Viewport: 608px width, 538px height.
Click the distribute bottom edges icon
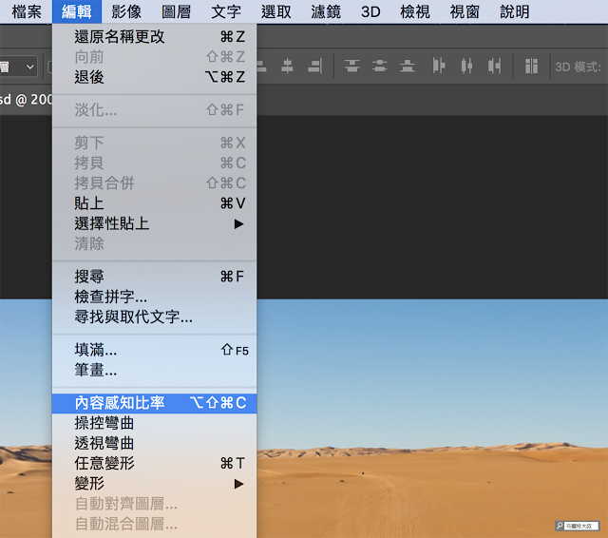point(408,67)
